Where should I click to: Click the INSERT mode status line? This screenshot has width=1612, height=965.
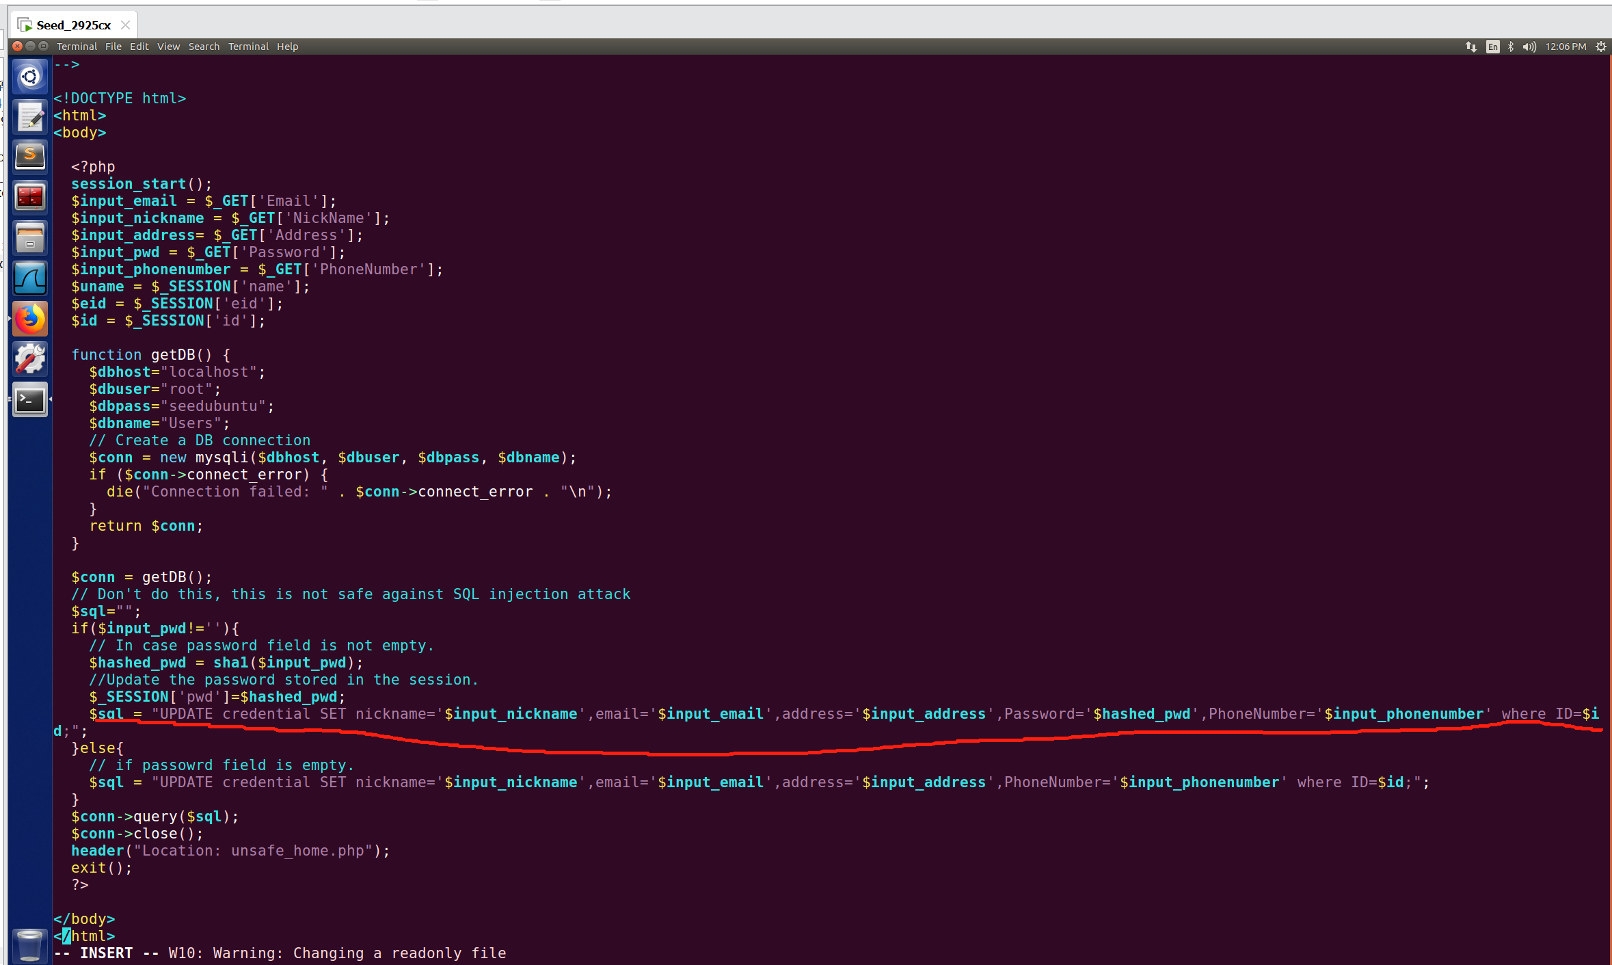tap(280, 953)
